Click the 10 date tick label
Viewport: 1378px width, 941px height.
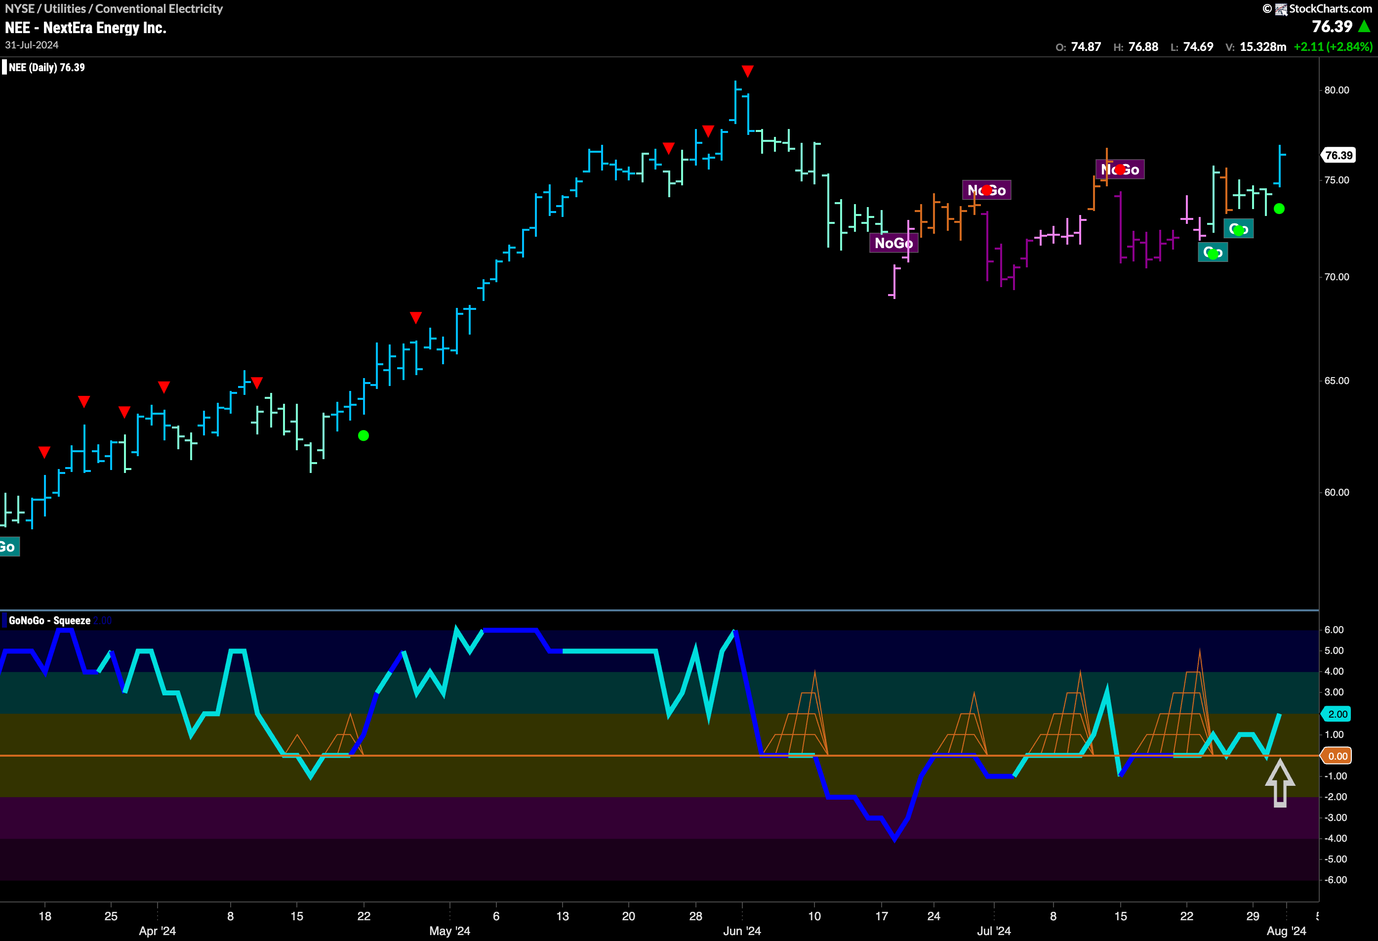point(815,916)
